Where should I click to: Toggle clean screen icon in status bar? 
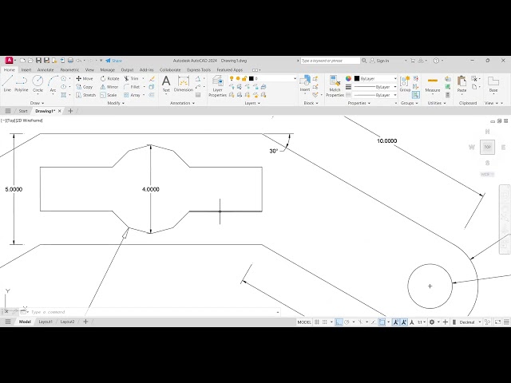[x=497, y=322]
